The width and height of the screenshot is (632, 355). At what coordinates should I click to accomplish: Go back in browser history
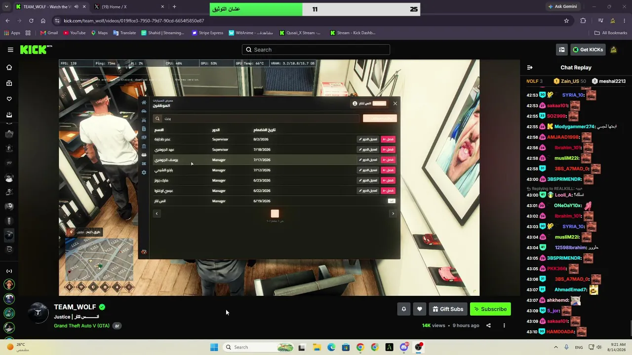pos(7,21)
